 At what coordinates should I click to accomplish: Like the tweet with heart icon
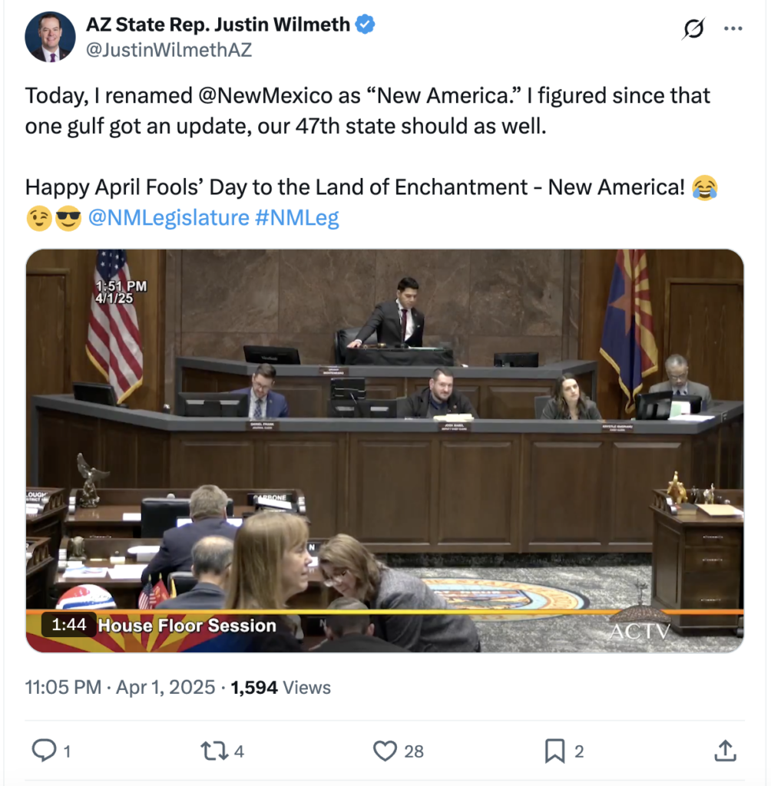click(x=385, y=751)
